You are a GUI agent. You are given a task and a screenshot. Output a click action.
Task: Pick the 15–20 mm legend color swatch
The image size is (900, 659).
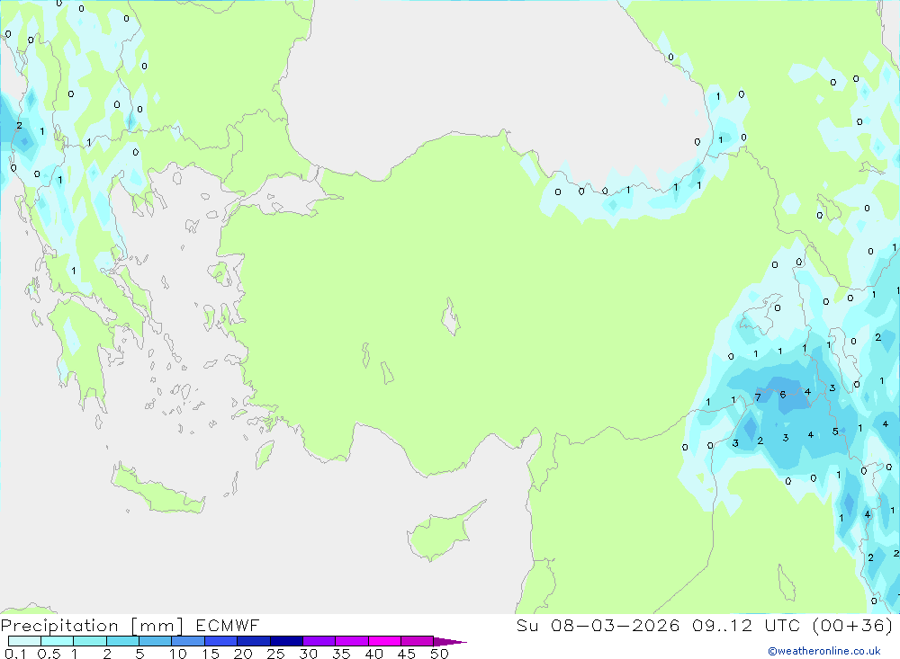coord(220,641)
